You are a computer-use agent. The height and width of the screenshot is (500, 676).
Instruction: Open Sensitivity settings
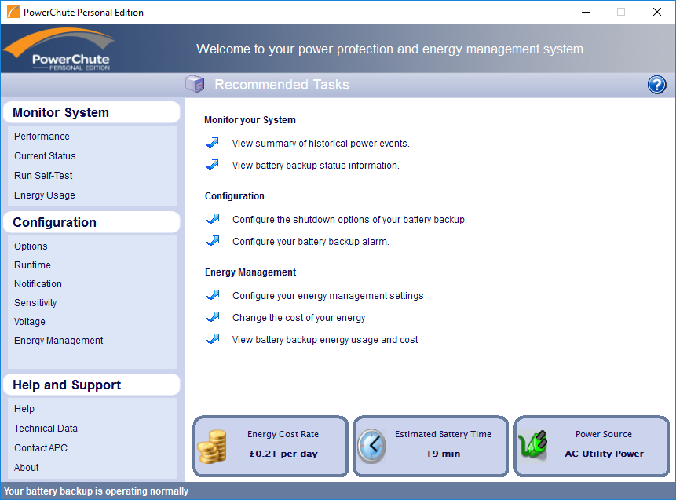[x=35, y=303]
